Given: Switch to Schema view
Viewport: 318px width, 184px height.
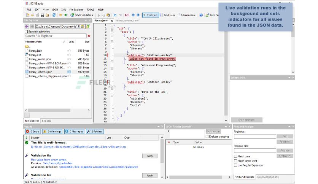Looking at the screenshot, I should [186, 15].
